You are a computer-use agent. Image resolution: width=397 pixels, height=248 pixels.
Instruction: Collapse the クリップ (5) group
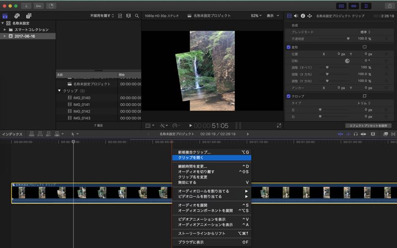point(59,91)
